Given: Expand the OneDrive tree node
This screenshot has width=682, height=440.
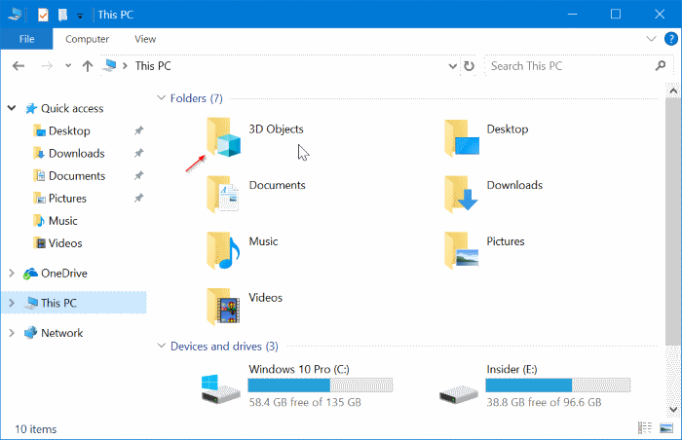Looking at the screenshot, I should tap(11, 274).
